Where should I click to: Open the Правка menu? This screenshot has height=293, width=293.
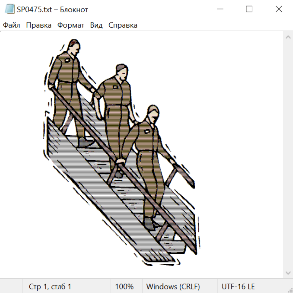pyautogui.click(x=39, y=25)
